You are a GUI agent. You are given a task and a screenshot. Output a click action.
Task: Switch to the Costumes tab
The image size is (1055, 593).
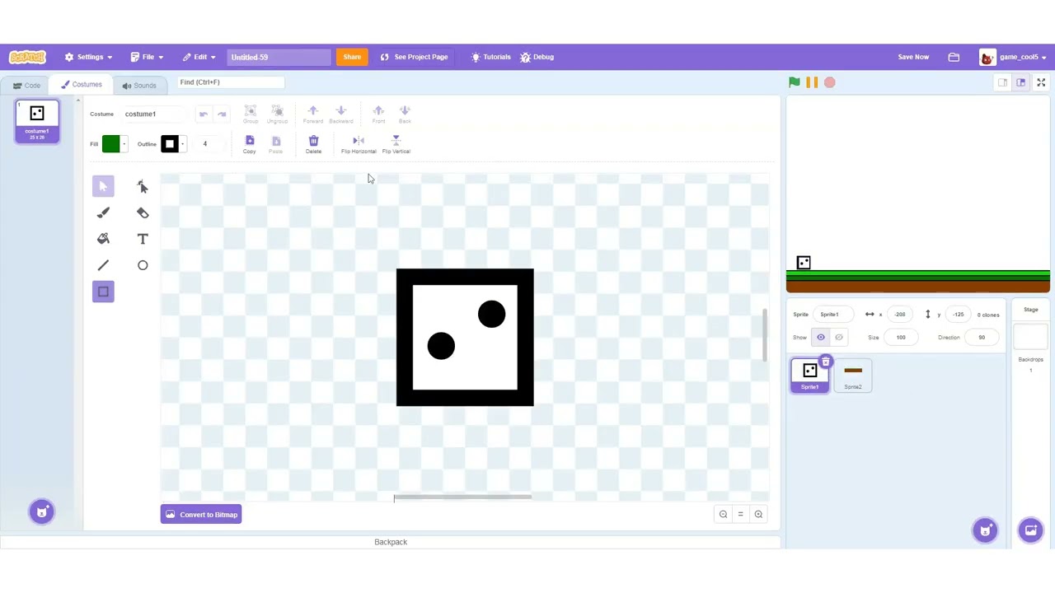point(81,85)
